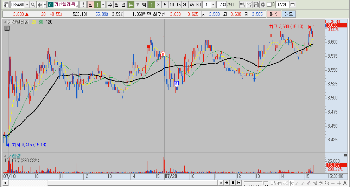This screenshot has width=350, height=187.
Task: Click the scrollbar left arrow
Action: [5, 183]
